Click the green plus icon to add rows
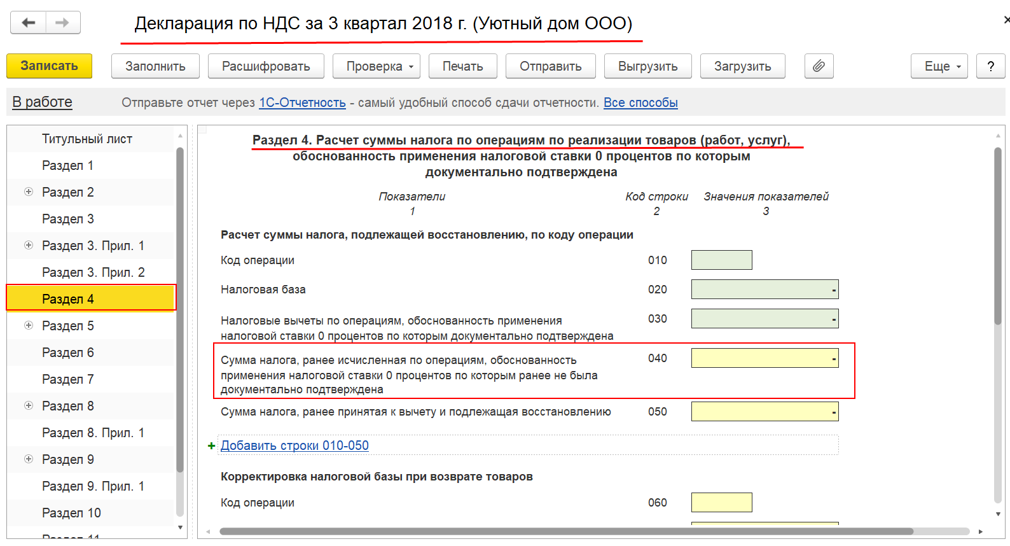Screen dimensions: 1010x546 click(212, 446)
